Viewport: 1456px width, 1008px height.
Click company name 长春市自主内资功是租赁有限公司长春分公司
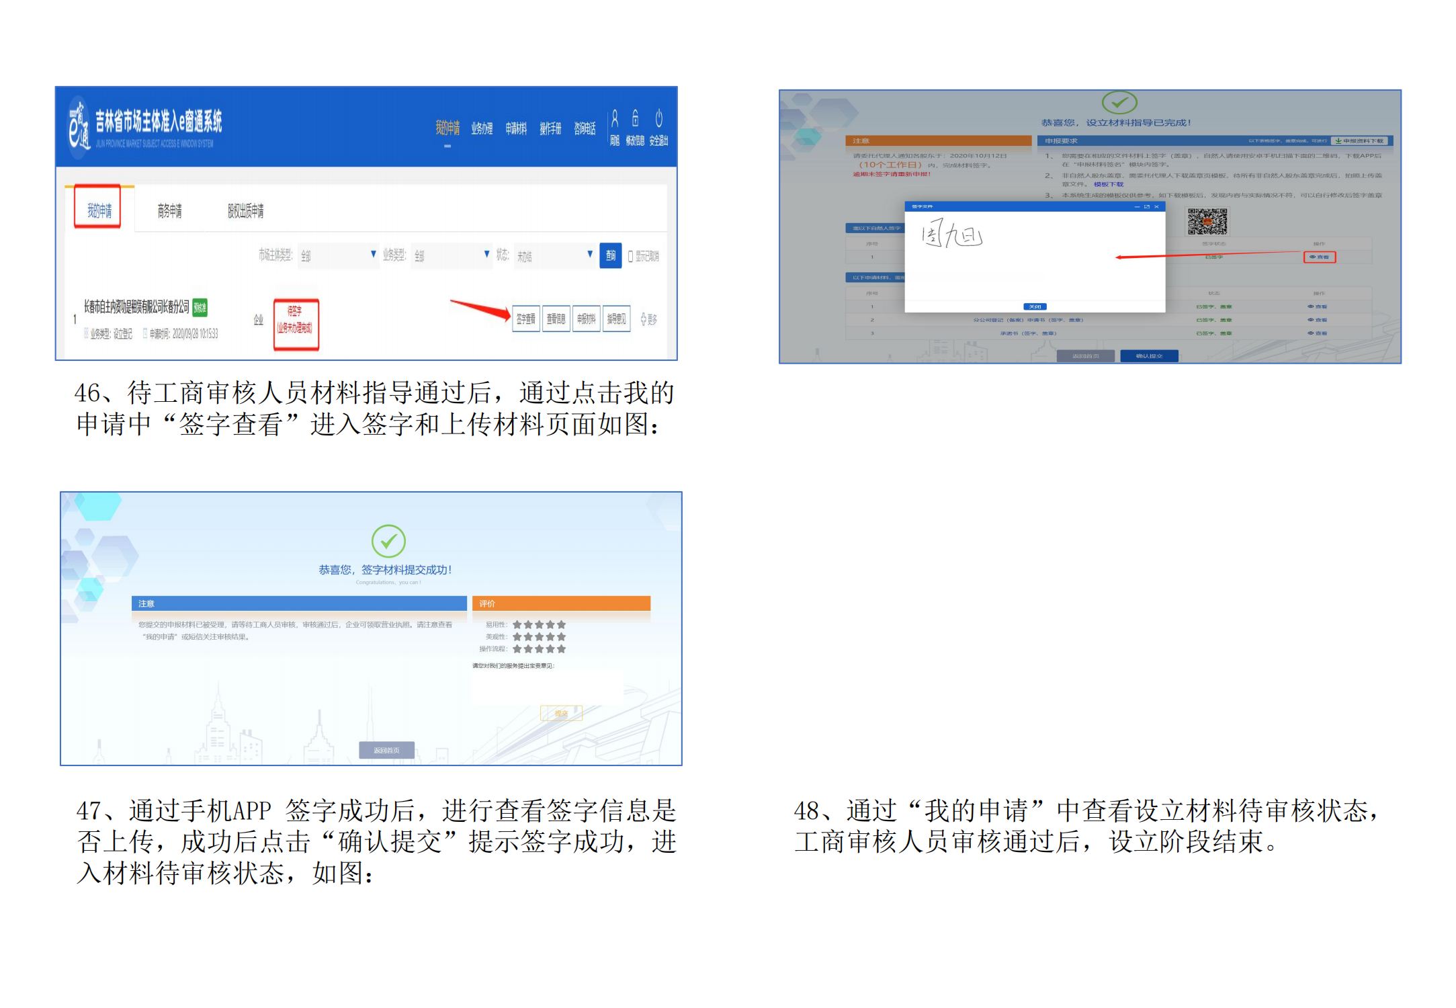(136, 307)
